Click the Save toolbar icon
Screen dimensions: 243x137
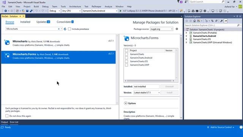(x=27, y=11)
